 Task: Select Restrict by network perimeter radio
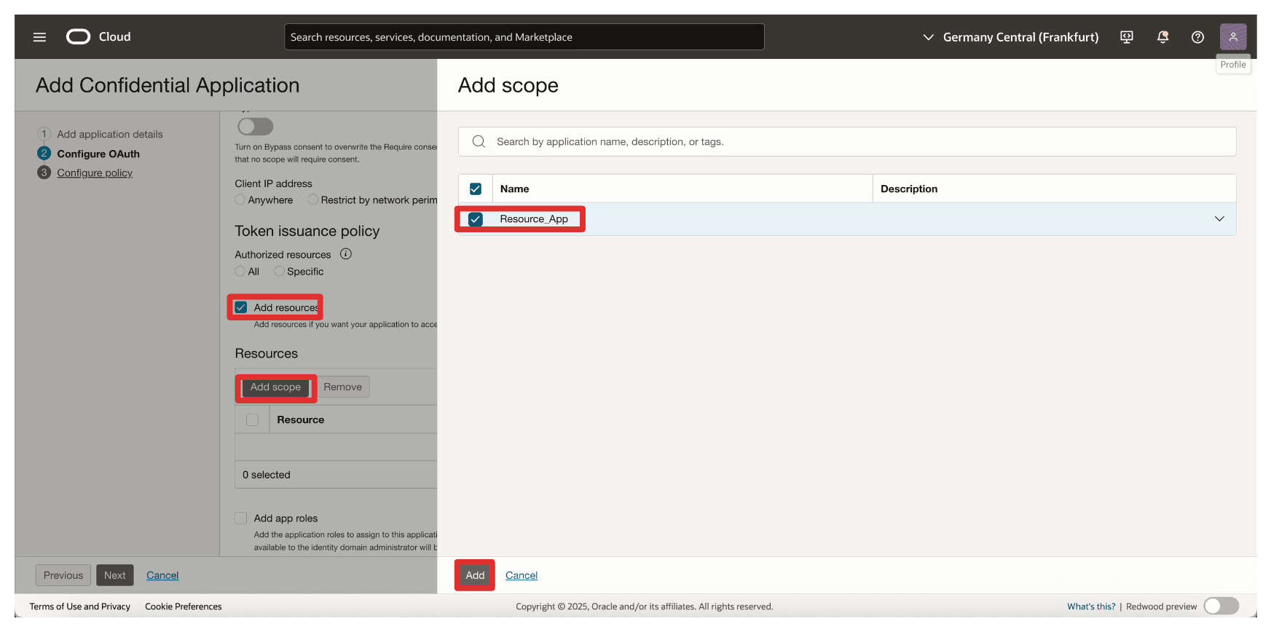[313, 200]
